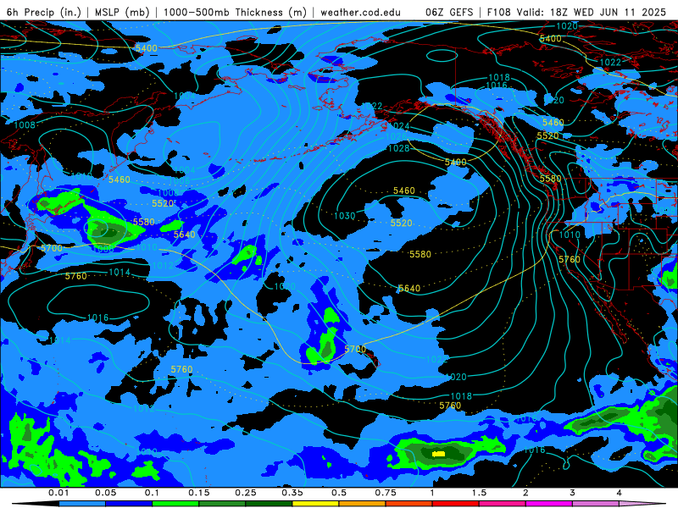Click the 1030 high pressure isobar label
The height and width of the screenshot is (508, 678).
click(x=345, y=216)
